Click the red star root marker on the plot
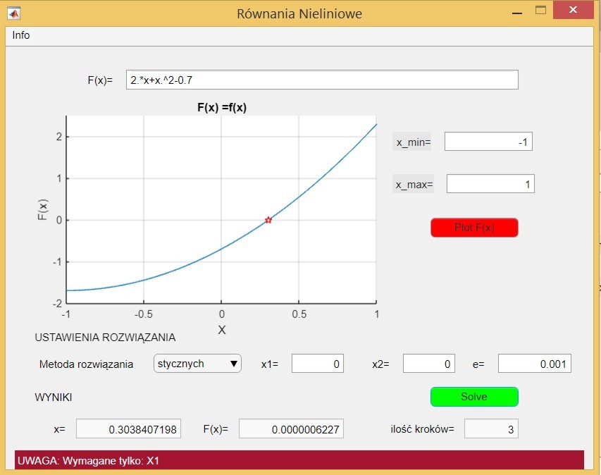The width and height of the screenshot is (601, 475). (268, 220)
